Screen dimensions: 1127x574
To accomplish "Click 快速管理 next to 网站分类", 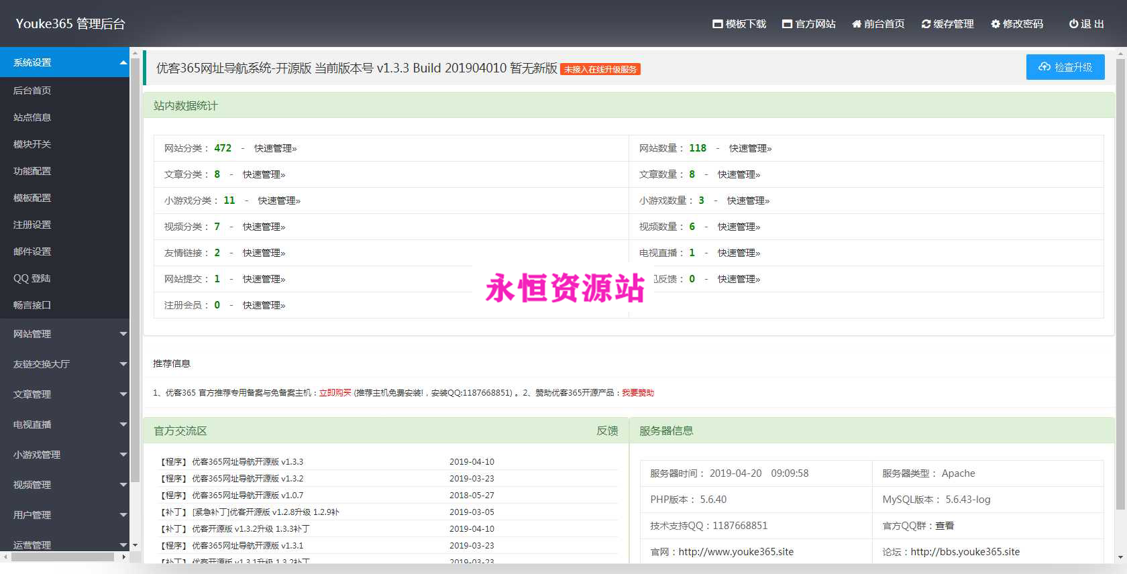I will coord(275,148).
